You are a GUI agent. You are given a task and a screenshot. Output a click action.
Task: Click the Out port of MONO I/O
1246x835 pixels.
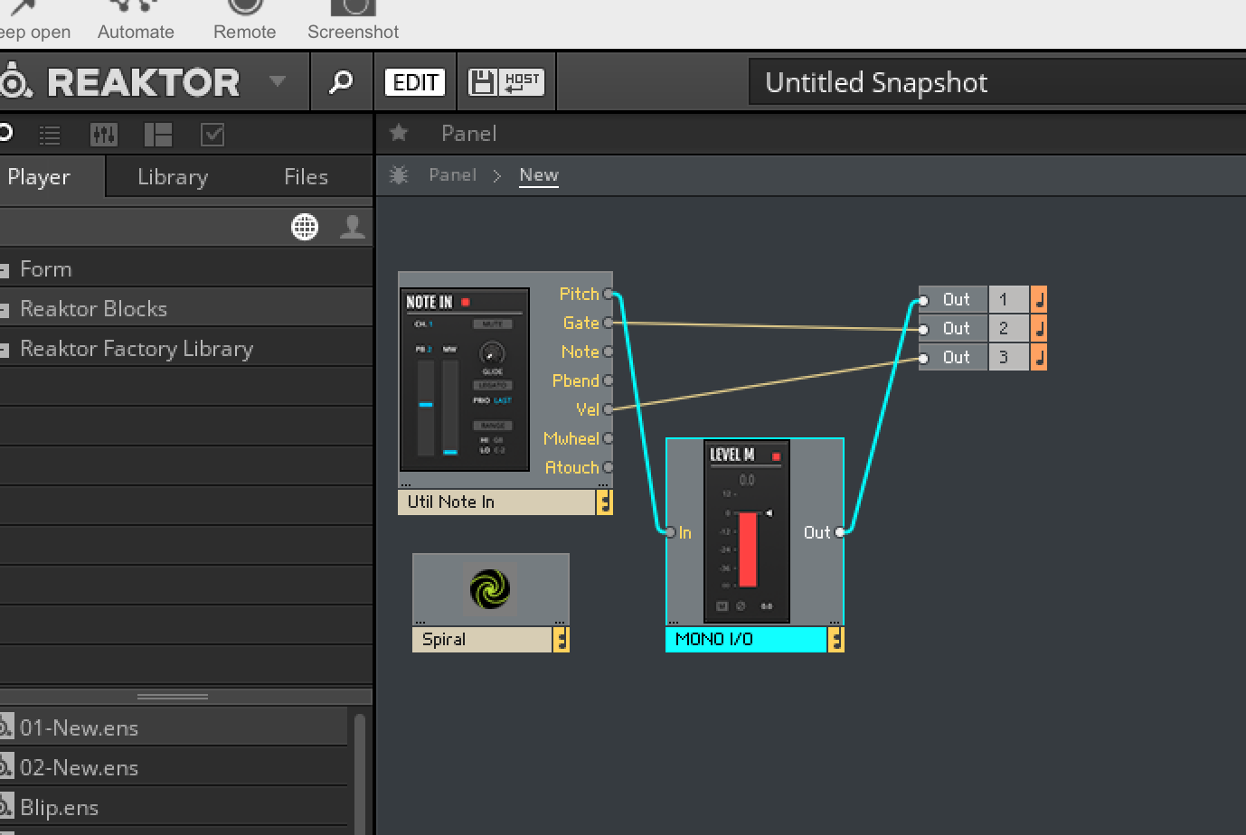(x=840, y=532)
